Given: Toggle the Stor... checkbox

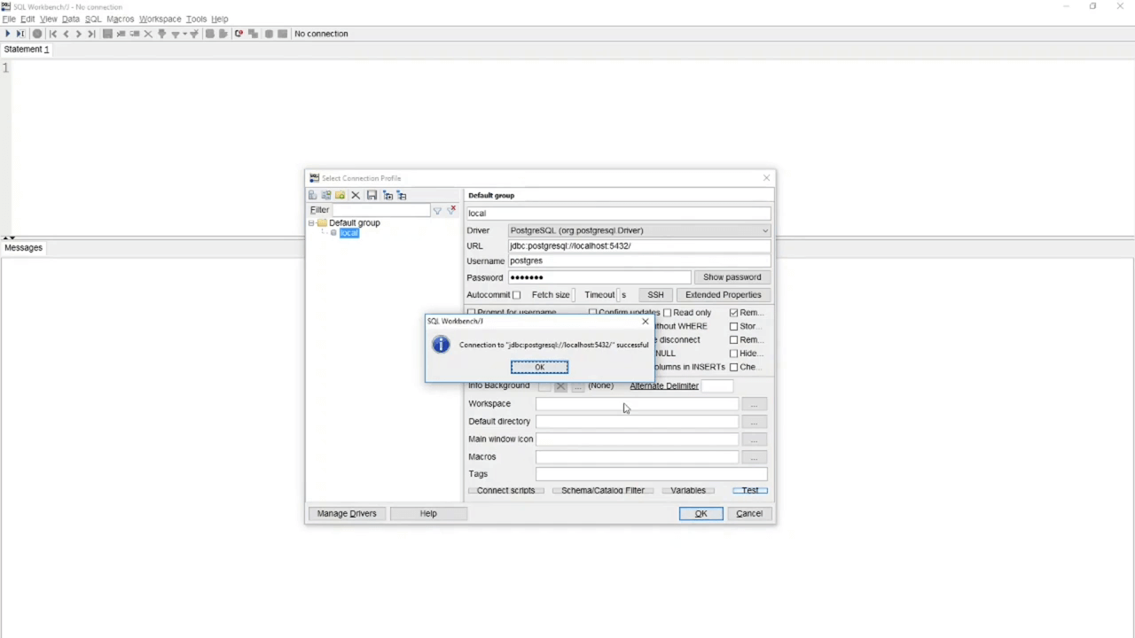Looking at the screenshot, I should (733, 326).
